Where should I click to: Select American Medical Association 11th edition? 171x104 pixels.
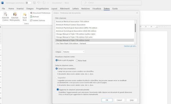coord(94,22)
